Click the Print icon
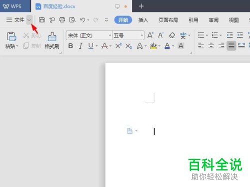 (x=62, y=20)
